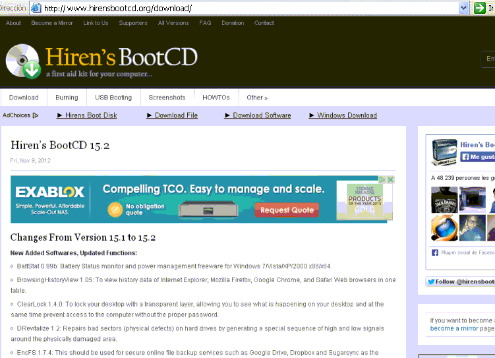Click Follow @hirensbootcd Twitter button

click(461, 282)
